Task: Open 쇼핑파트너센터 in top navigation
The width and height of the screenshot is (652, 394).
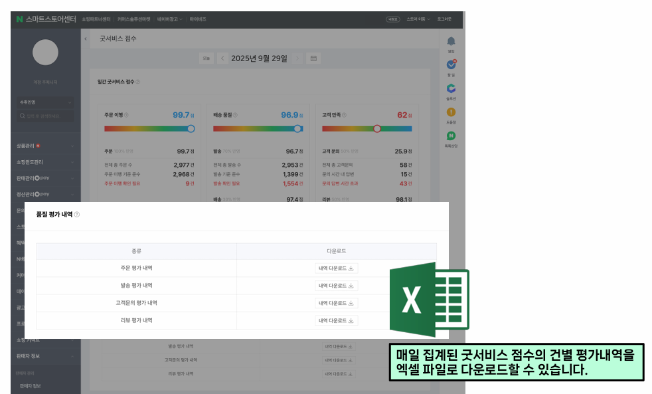Action: (96, 19)
